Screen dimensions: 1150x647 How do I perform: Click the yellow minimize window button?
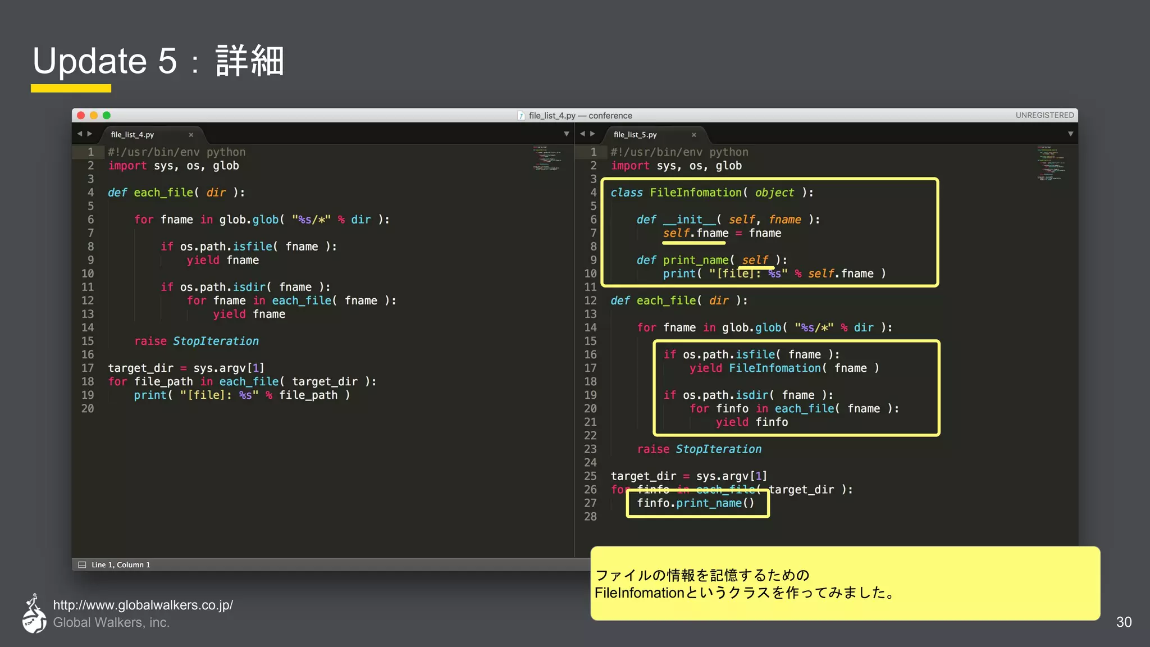pyautogui.click(x=94, y=115)
